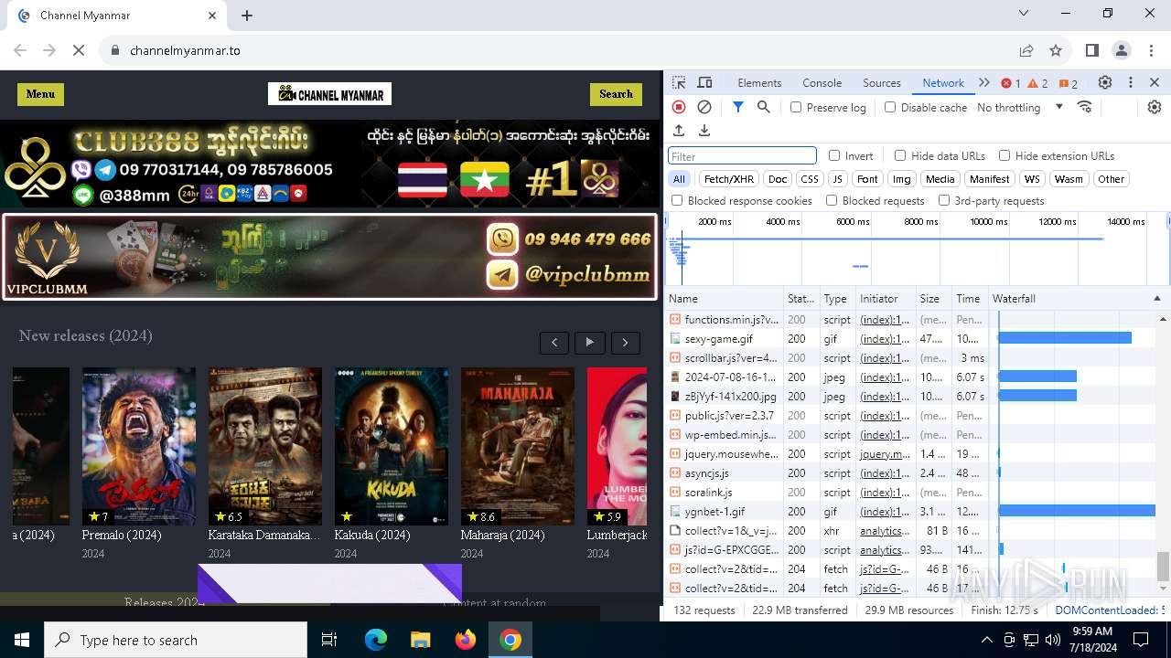The image size is (1171, 658).
Task: Filter requests by JS type
Action: click(x=837, y=179)
